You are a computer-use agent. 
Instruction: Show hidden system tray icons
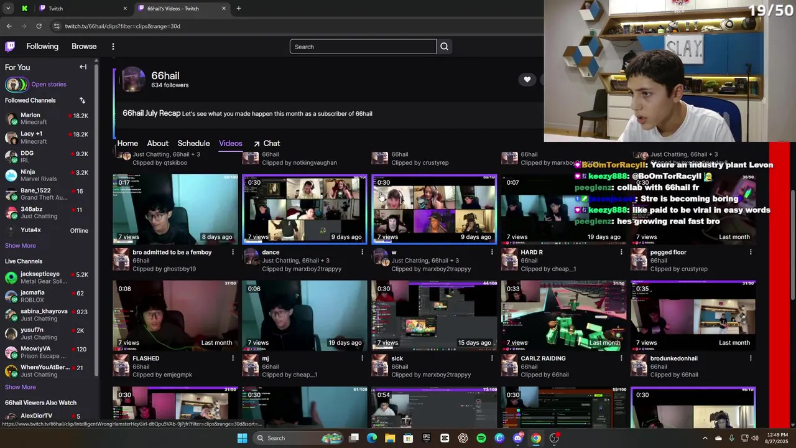pyautogui.click(x=705, y=438)
